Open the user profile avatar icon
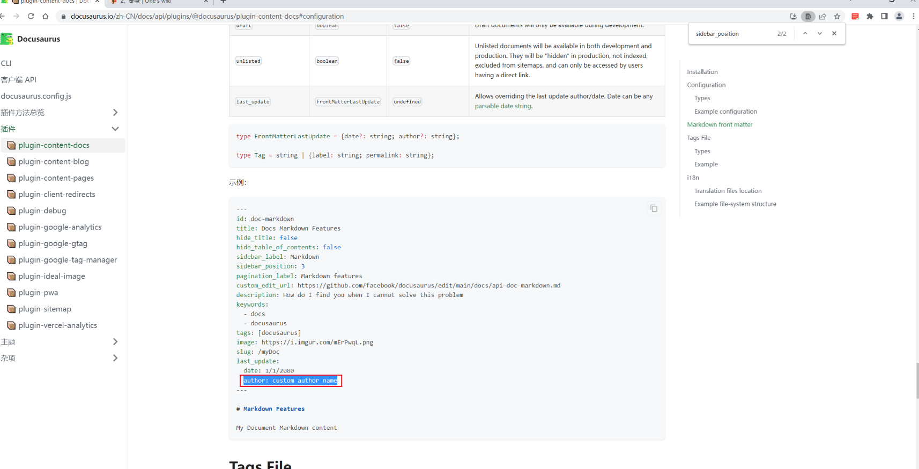Viewport: 919px width, 469px height. pos(899,17)
